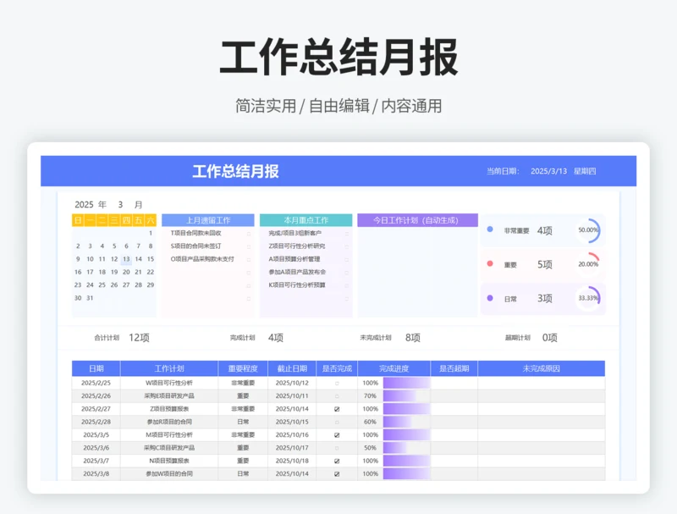Select day 31 in the calendar
Viewport: 677px width, 514px height.
click(x=90, y=298)
